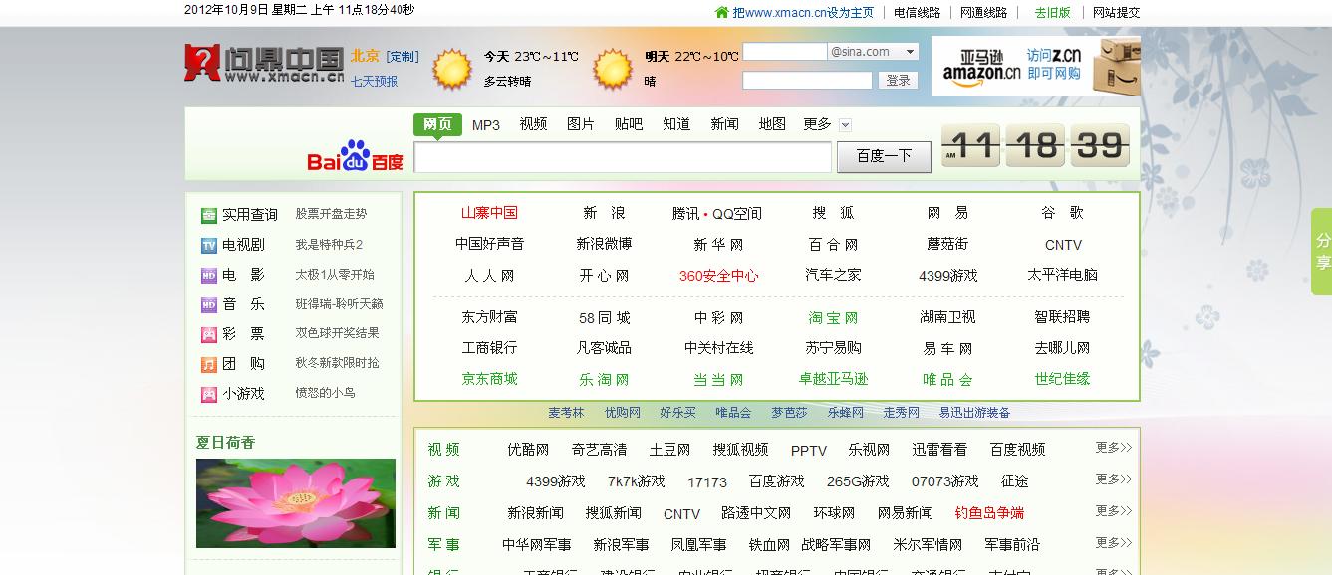Expand the 更多 search category dropdown arrow
The width and height of the screenshot is (1332, 575).
[x=845, y=125]
